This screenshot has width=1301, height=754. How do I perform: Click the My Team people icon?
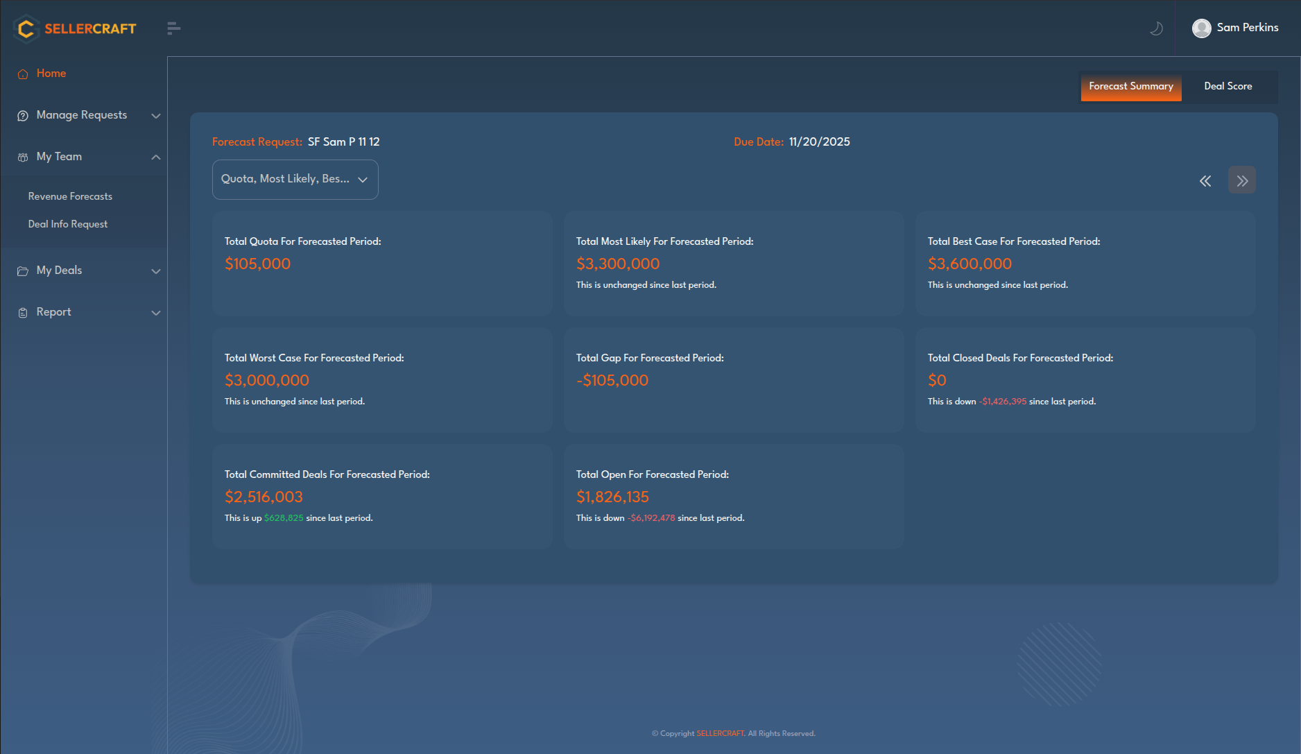(x=23, y=157)
